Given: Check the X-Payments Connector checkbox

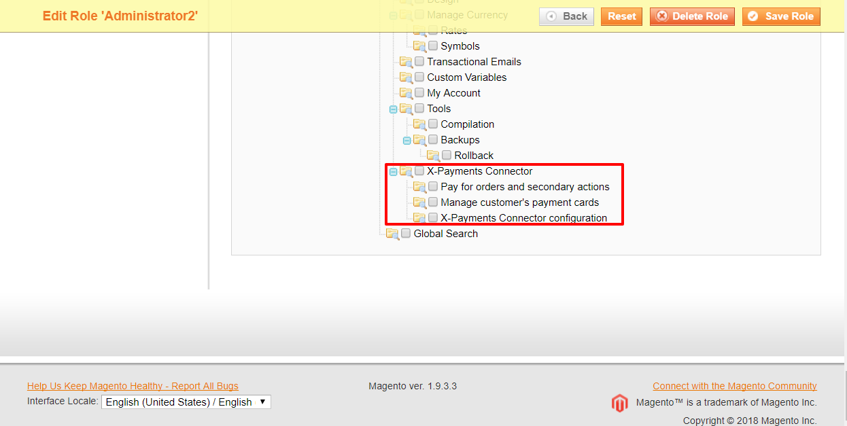Looking at the screenshot, I should click(419, 171).
